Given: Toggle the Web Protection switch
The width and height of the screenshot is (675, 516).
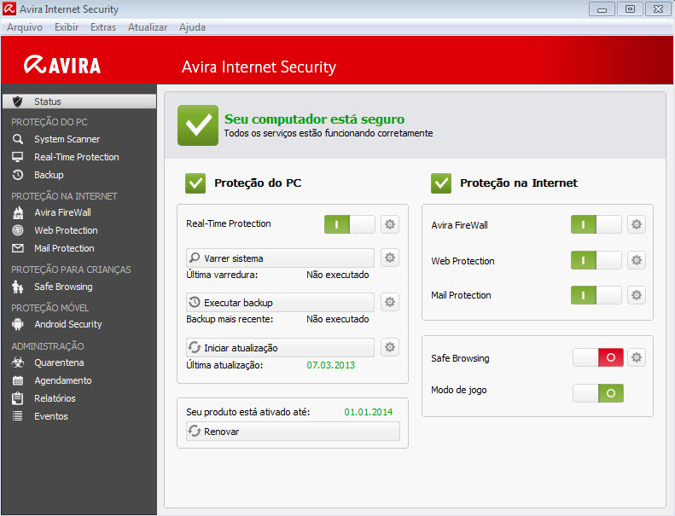Looking at the screenshot, I should point(596,260).
